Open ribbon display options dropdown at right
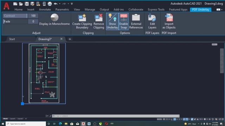The image size is (225, 126). click(x=222, y=9)
